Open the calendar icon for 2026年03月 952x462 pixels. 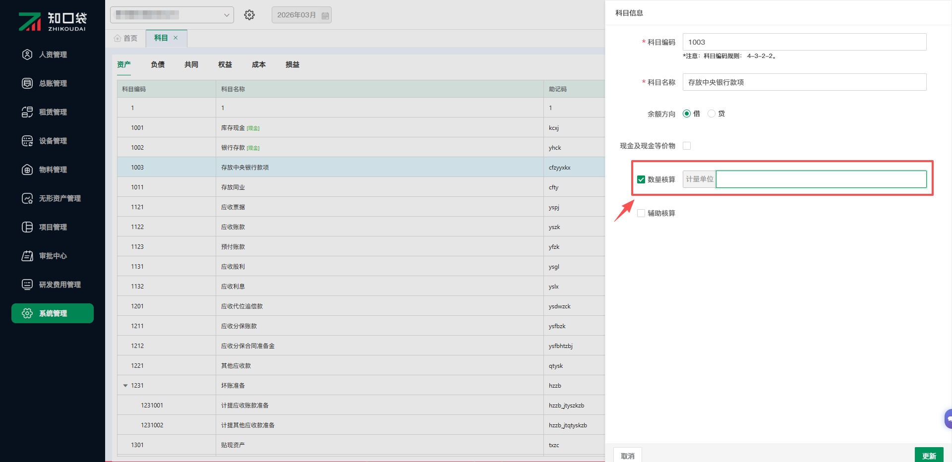point(325,15)
